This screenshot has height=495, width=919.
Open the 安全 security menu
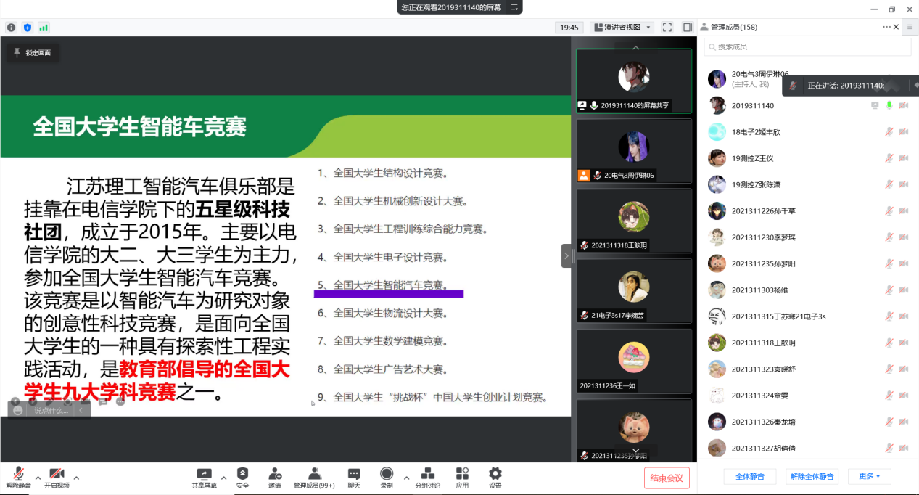tap(242, 478)
